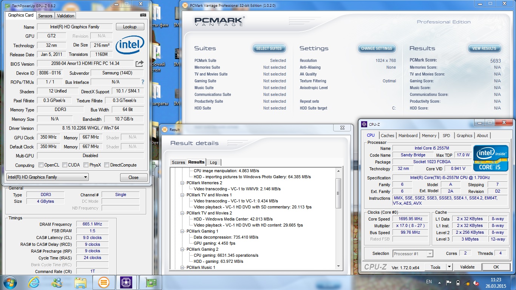Collapse the PCMark Gaming 2 node
The width and height of the screenshot is (516, 290).
tap(183, 249)
